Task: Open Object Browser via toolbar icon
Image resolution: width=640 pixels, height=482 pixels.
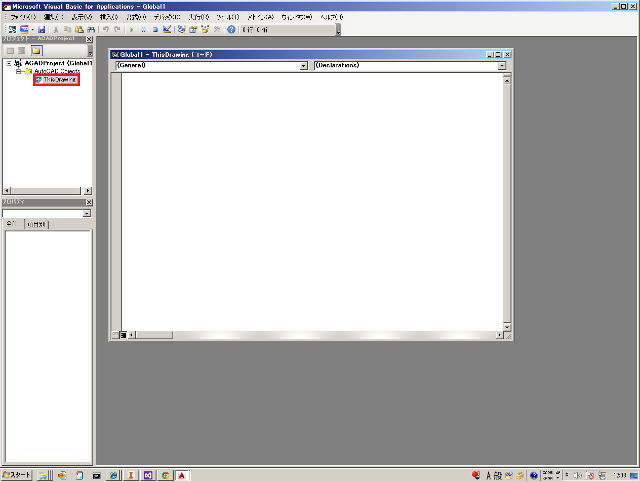Action: pos(205,29)
